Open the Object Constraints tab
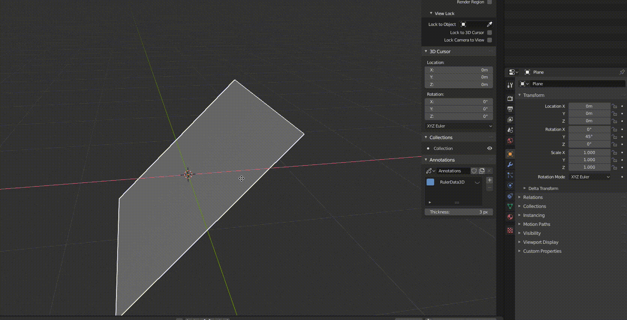627x320 pixels. click(510, 196)
